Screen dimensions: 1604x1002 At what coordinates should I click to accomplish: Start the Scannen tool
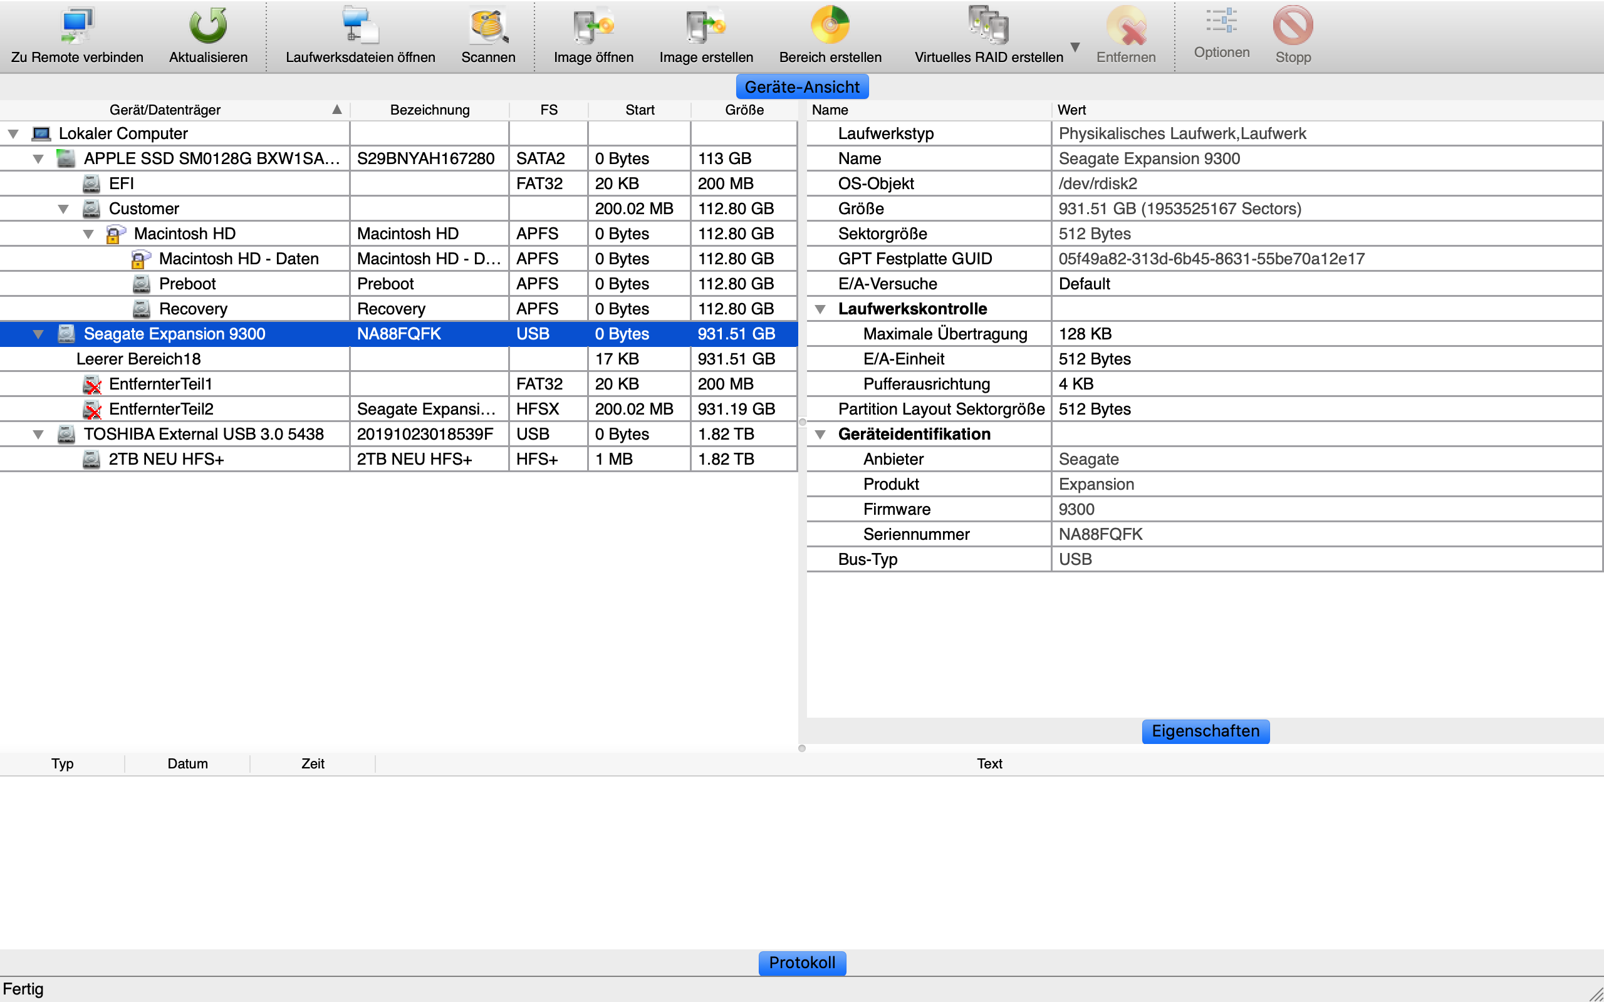click(x=488, y=26)
